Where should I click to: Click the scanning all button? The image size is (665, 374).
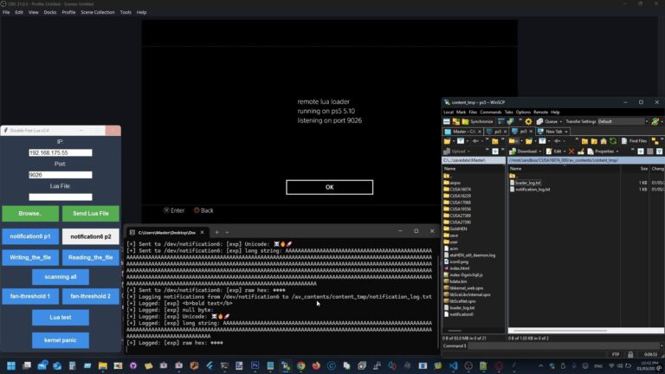61,277
